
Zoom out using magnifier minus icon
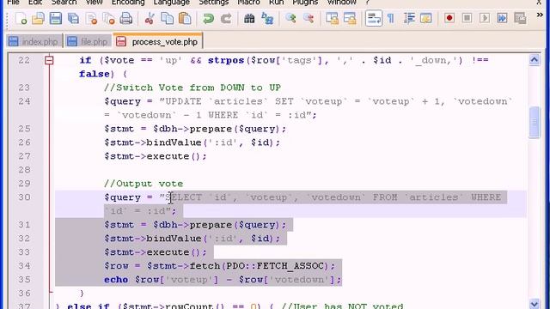(309, 18)
